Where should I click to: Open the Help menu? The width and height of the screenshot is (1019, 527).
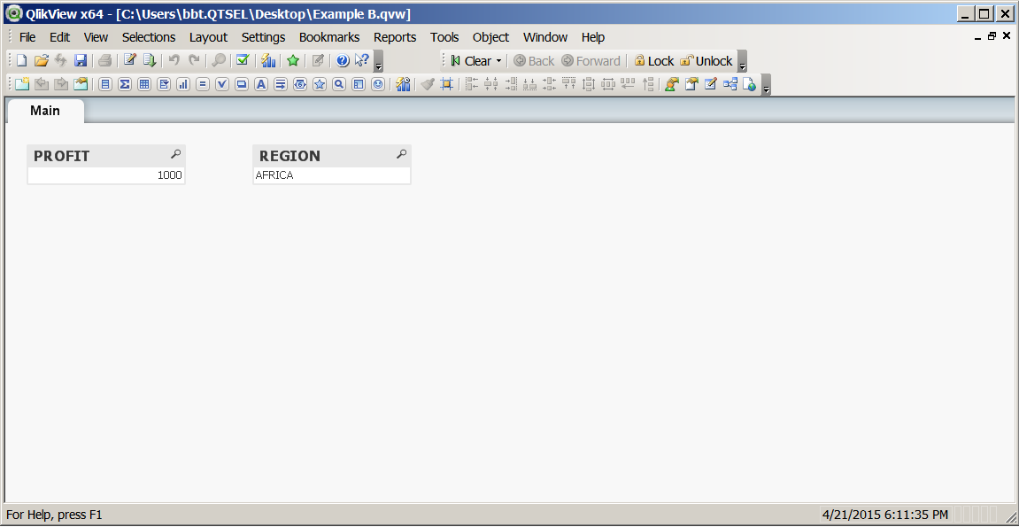(x=592, y=37)
